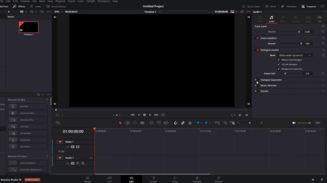This screenshot has height=183, width=327.
Task: Open the Inspector File tab
Action: [320, 19]
